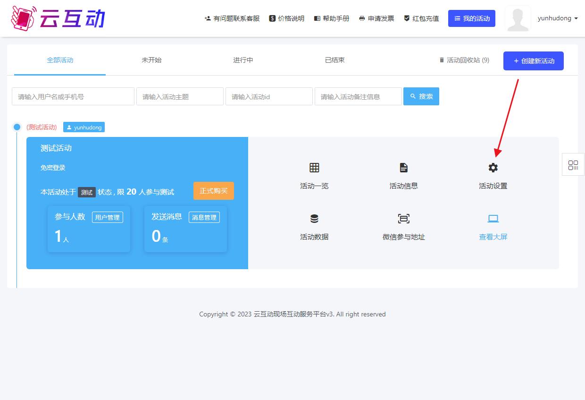Select the 活动一览 grid icon
The image size is (585, 400).
pos(314,168)
